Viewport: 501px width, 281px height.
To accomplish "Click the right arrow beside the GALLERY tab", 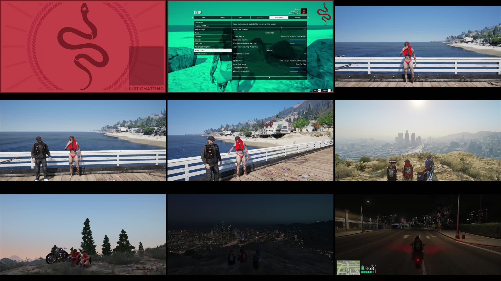I will click(308, 18).
